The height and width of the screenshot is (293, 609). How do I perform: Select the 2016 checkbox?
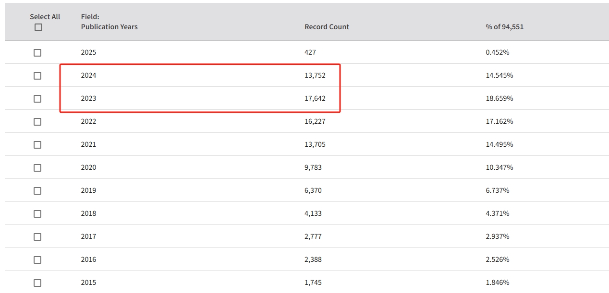37,260
